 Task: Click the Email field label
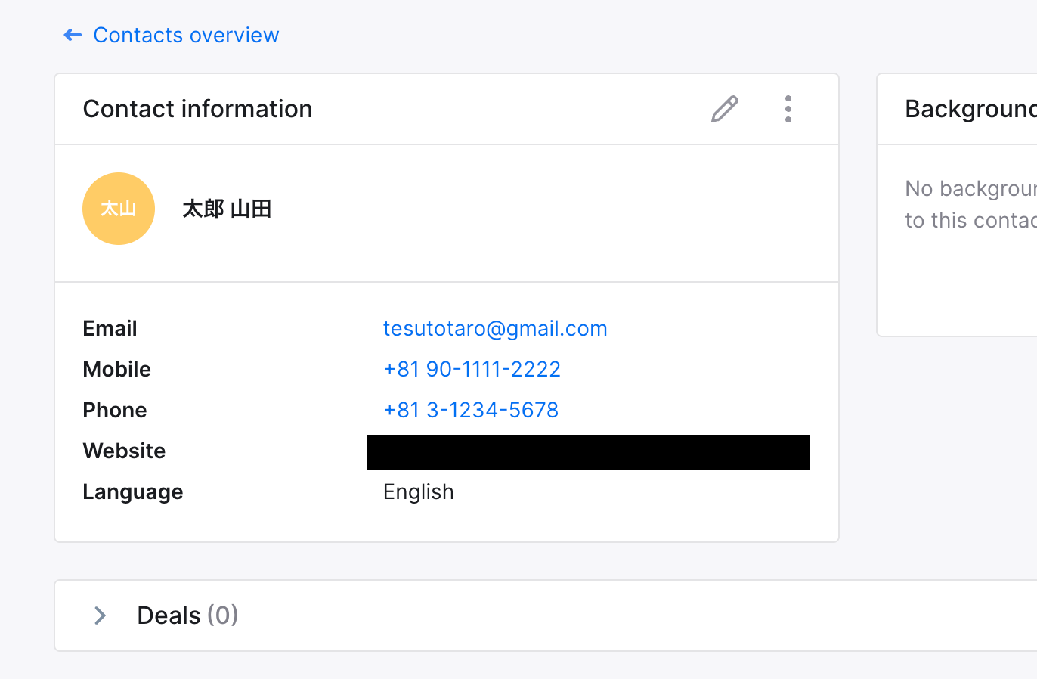pos(110,328)
